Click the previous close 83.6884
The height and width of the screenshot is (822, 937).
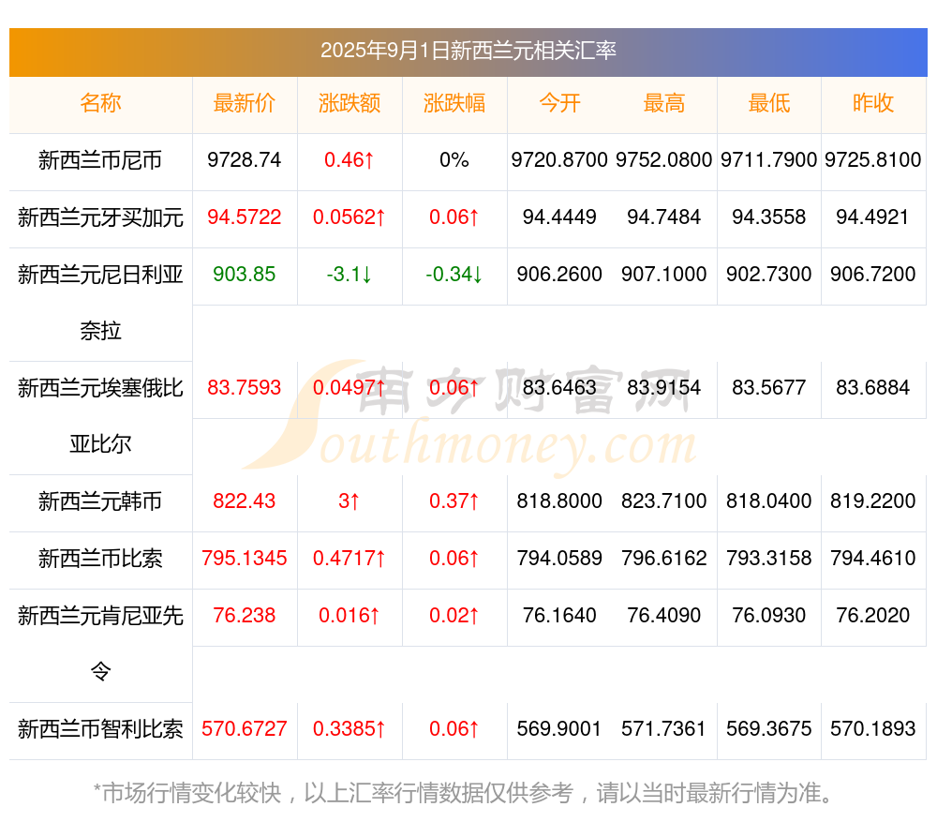point(873,388)
